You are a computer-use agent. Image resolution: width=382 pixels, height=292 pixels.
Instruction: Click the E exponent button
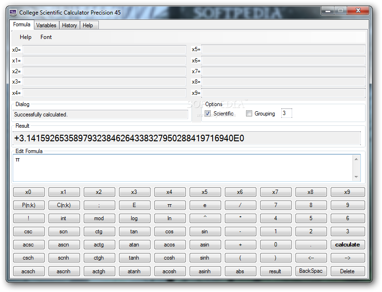point(134,205)
